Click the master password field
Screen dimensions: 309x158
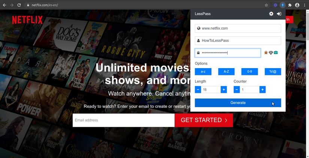pos(228,53)
